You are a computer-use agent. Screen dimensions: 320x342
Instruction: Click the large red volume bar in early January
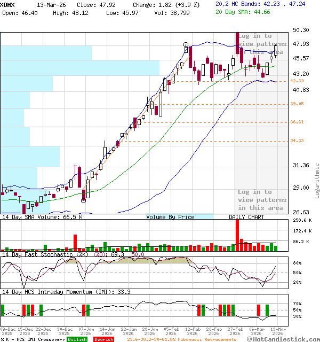[x=75, y=242]
